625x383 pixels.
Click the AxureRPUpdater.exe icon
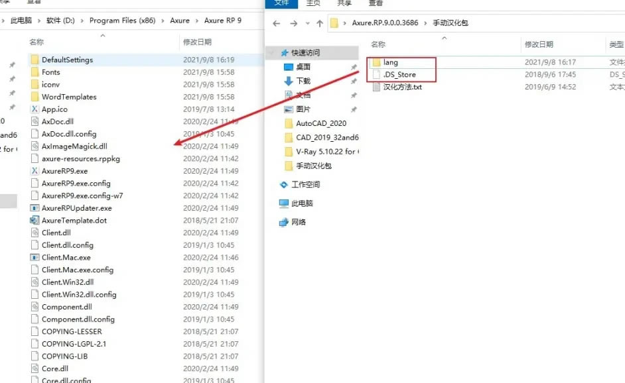(35, 208)
